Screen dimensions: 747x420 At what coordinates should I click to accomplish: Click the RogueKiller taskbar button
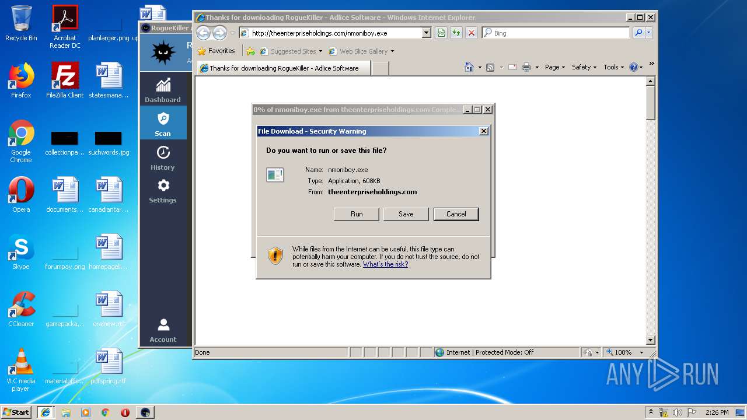[145, 412]
